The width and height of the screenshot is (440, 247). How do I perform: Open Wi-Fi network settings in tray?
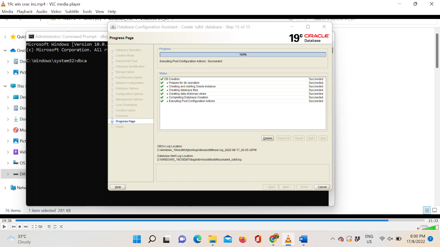382,239
